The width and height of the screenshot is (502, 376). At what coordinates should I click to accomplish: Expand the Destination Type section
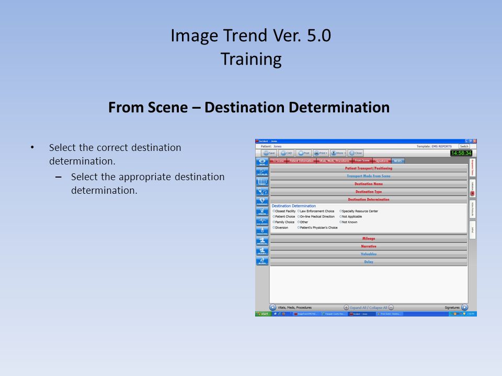(369, 192)
